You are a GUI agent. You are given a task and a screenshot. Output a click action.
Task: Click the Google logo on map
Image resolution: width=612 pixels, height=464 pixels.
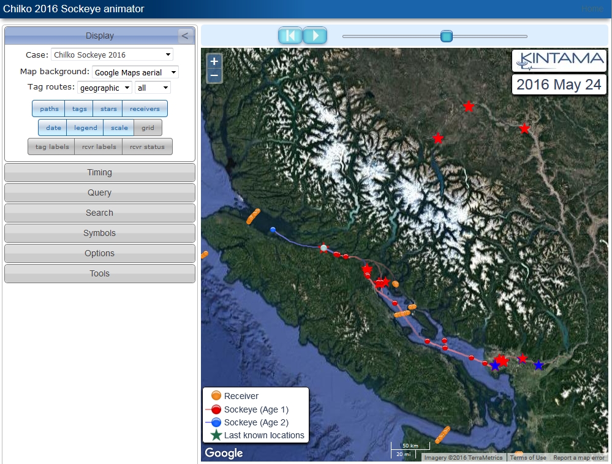(224, 453)
